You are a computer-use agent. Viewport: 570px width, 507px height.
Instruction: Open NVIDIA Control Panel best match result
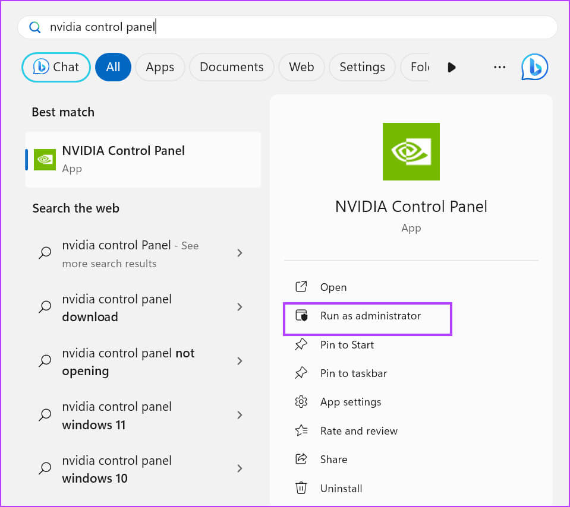point(143,160)
